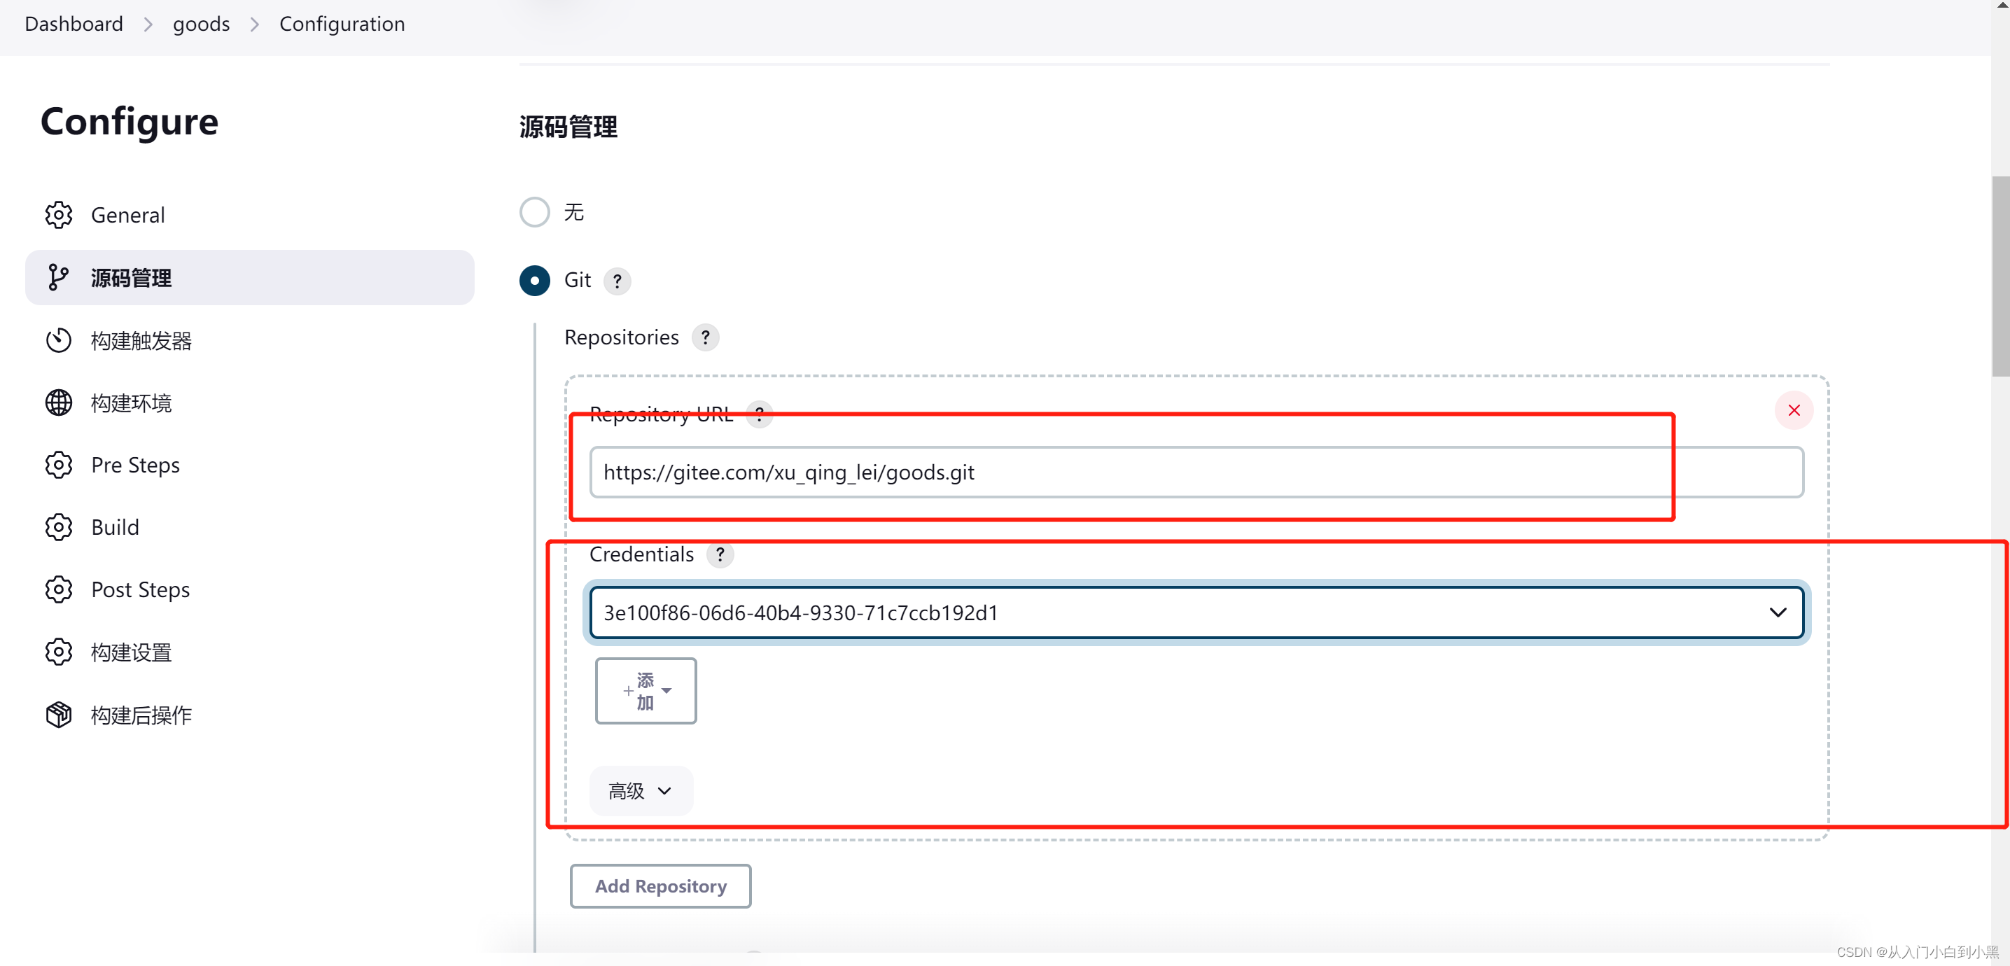2010x966 pixels.
Task: Open help for Credentials
Action: click(720, 554)
